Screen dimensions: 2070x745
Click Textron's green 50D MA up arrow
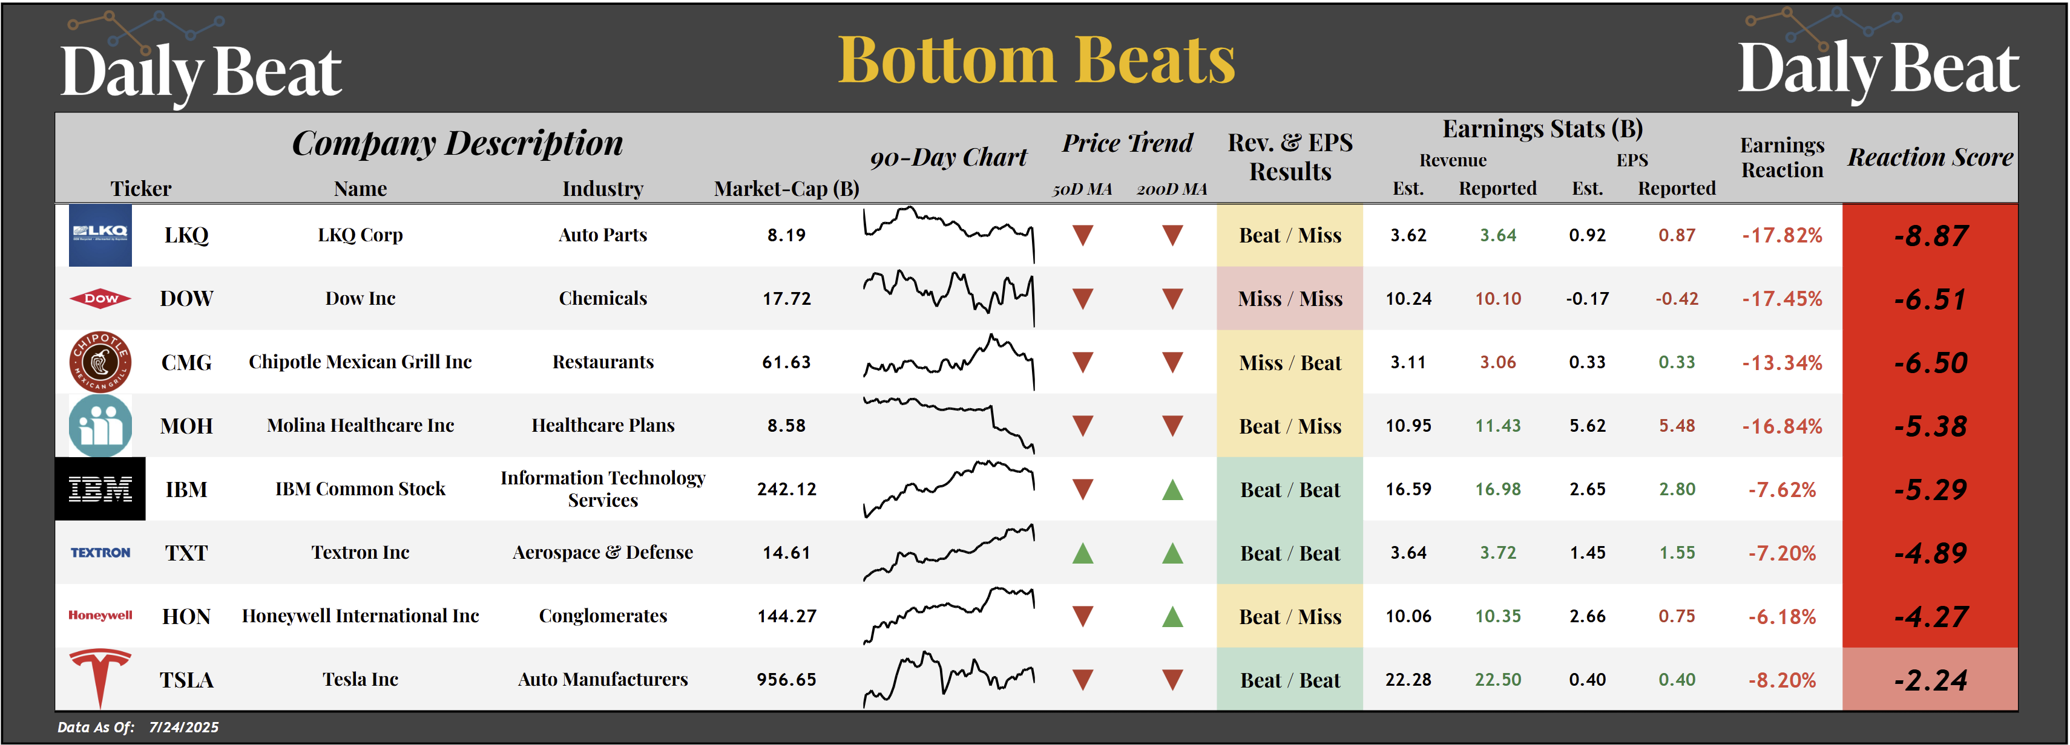tap(1082, 552)
